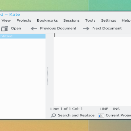Open the View menu
This screenshot has height=131, width=131.
click(x=6, y=20)
